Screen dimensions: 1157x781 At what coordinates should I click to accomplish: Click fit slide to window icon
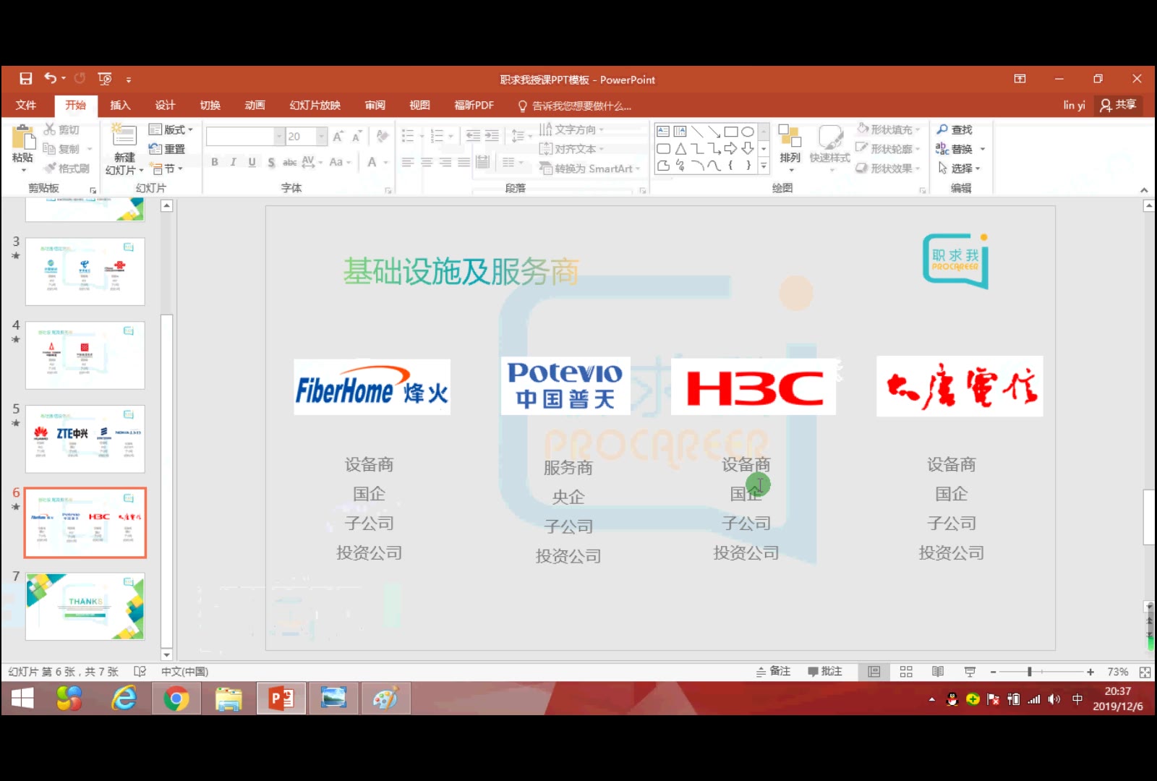1145,672
